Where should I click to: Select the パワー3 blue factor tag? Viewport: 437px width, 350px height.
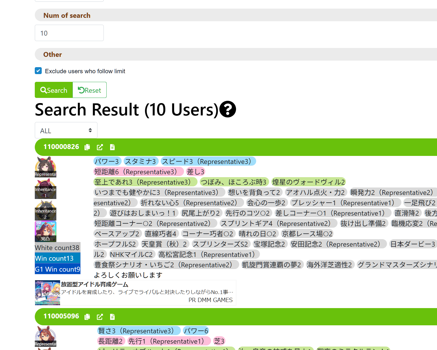point(108,161)
